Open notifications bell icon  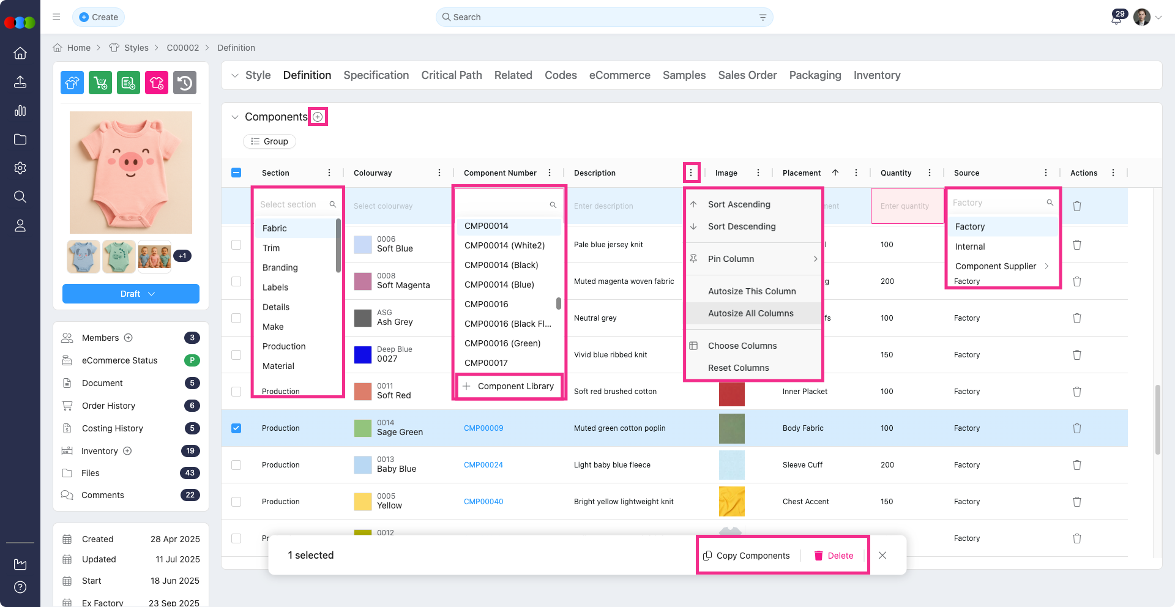tap(1116, 18)
